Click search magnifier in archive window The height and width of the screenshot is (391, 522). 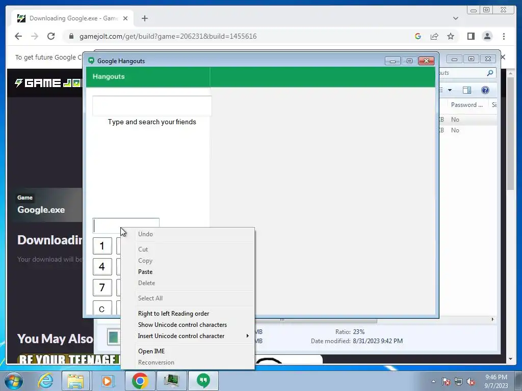490,73
